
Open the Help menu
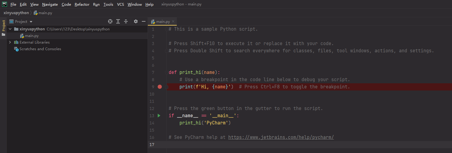(149, 5)
